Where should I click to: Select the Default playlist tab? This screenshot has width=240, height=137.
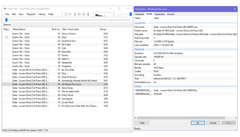click(7, 25)
